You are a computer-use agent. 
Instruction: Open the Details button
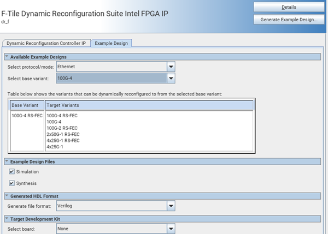click(289, 7)
